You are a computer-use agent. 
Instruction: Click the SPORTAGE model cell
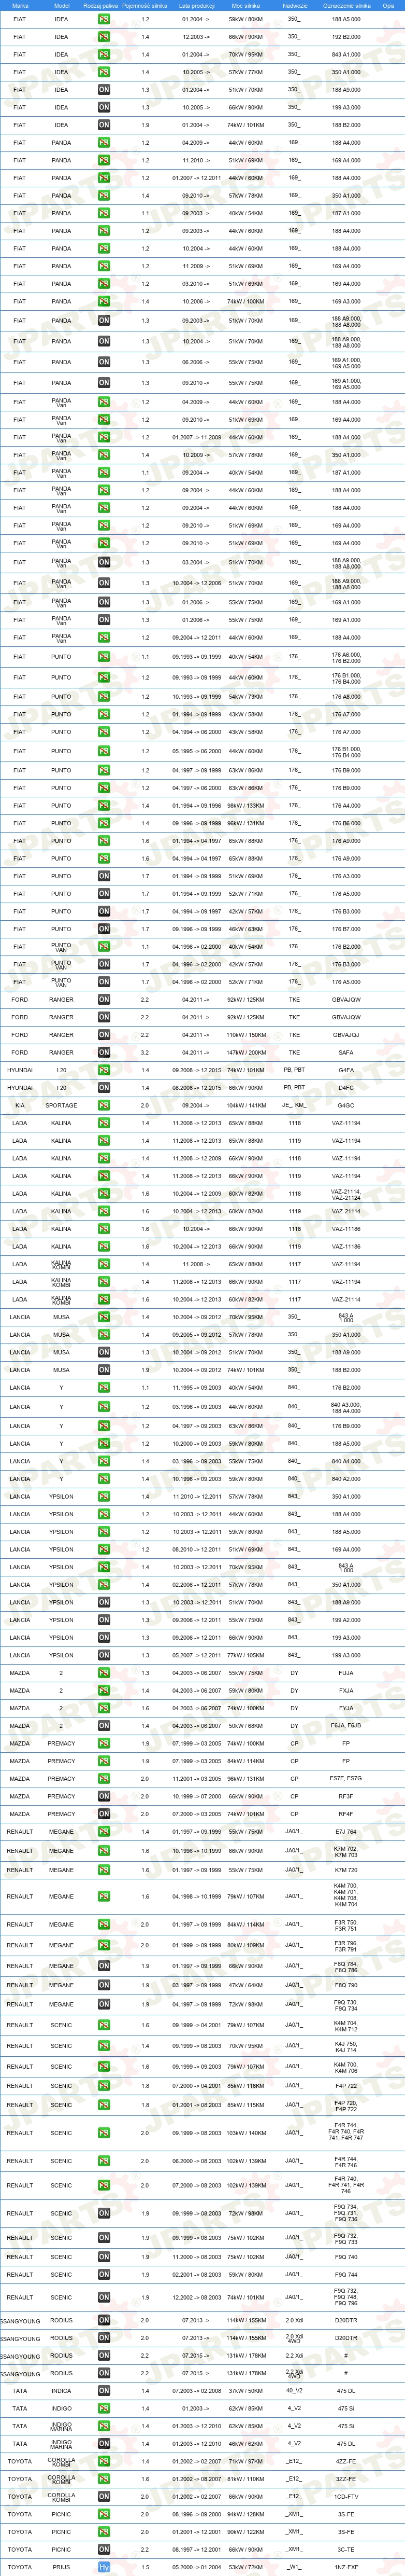pyautogui.click(x=61, y=1105)
